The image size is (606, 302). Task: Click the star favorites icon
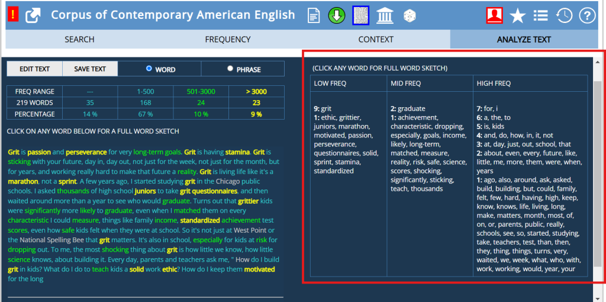(518, 15)
